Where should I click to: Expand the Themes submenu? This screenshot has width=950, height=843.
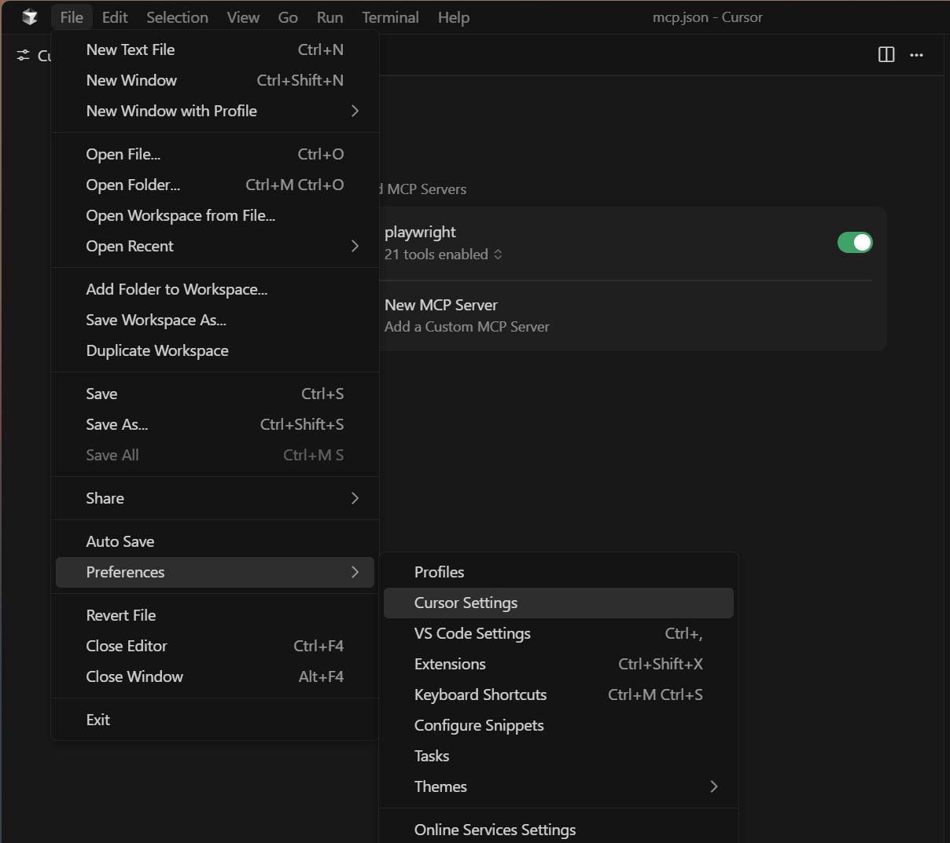click(x=558, y=786)
